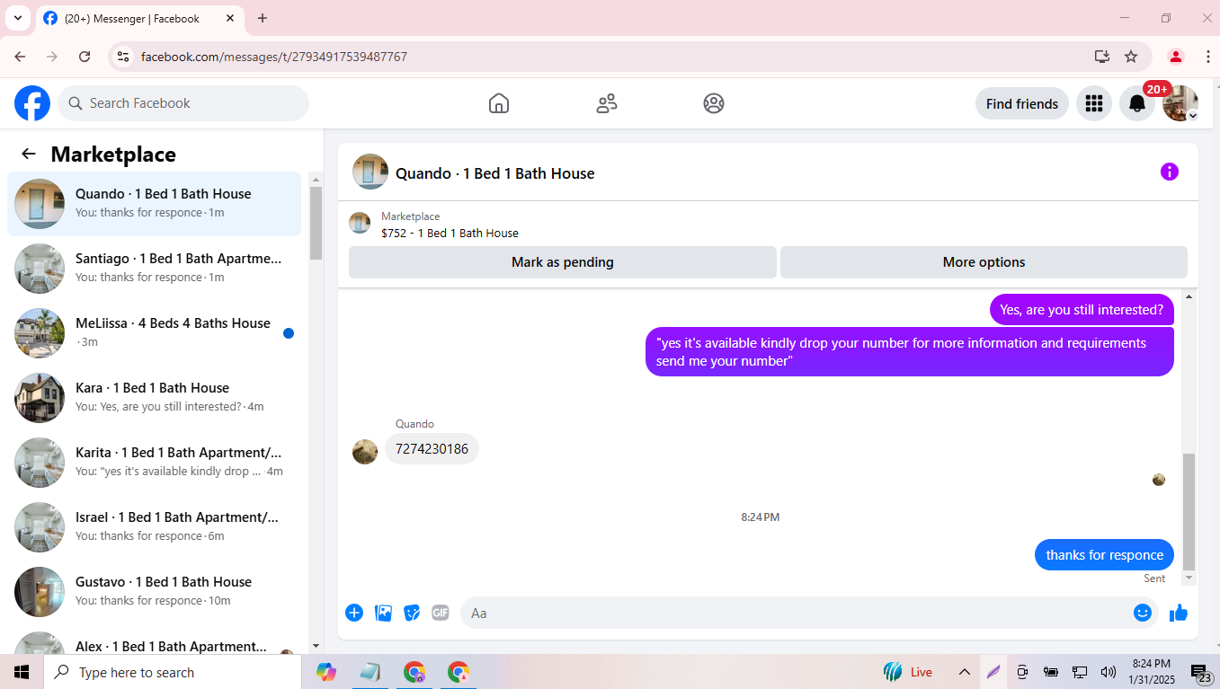
Task: Go back using the Marketplace arrow
Action: (x=29, y=154)
